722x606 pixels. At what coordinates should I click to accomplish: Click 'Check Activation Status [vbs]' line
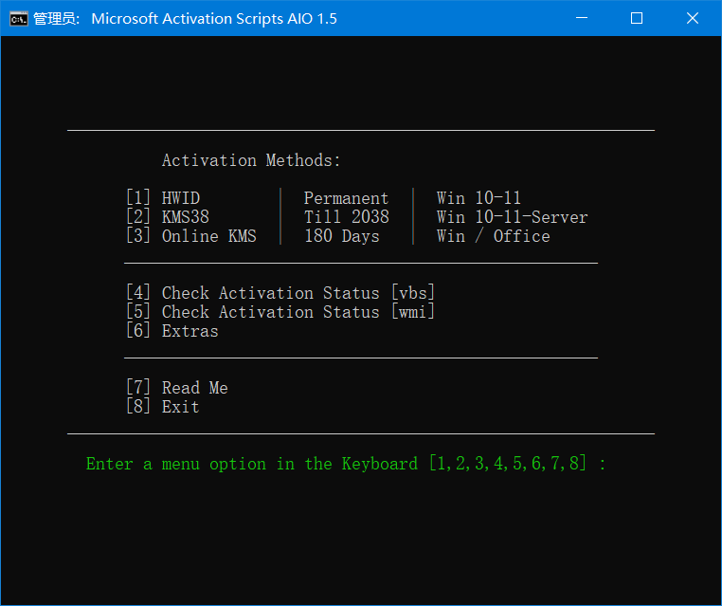[x=280, y=293]
